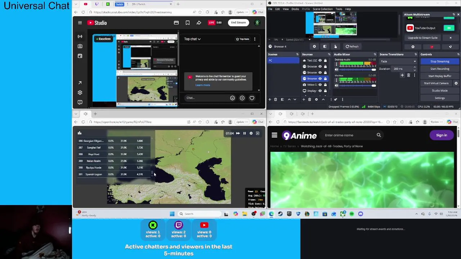This screenshot has width=461, height=259.
Task: Toggle YouTube Output in Aitum Multistream
Action: [449, 28]
